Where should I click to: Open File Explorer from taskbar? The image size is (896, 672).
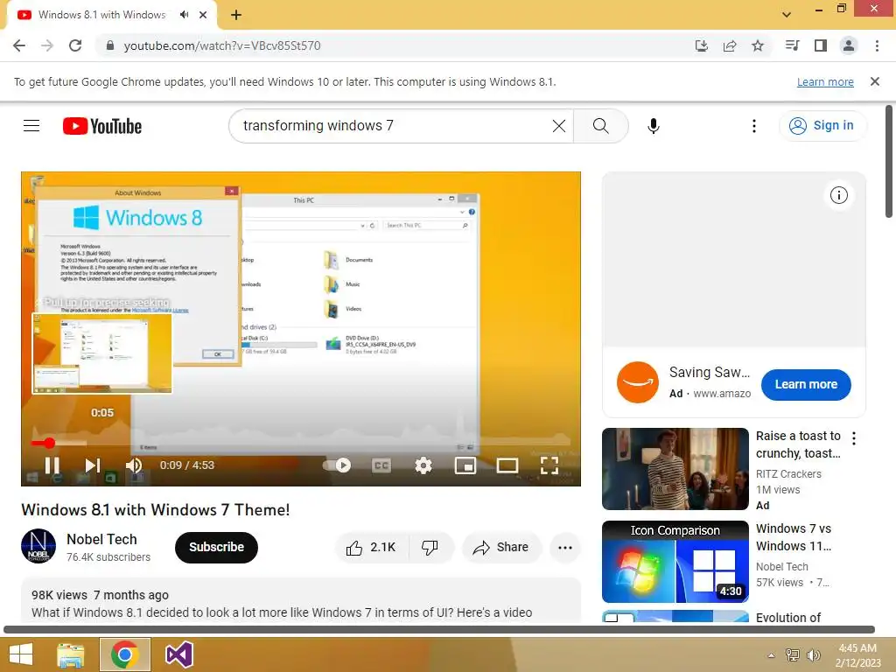point(70,654)
